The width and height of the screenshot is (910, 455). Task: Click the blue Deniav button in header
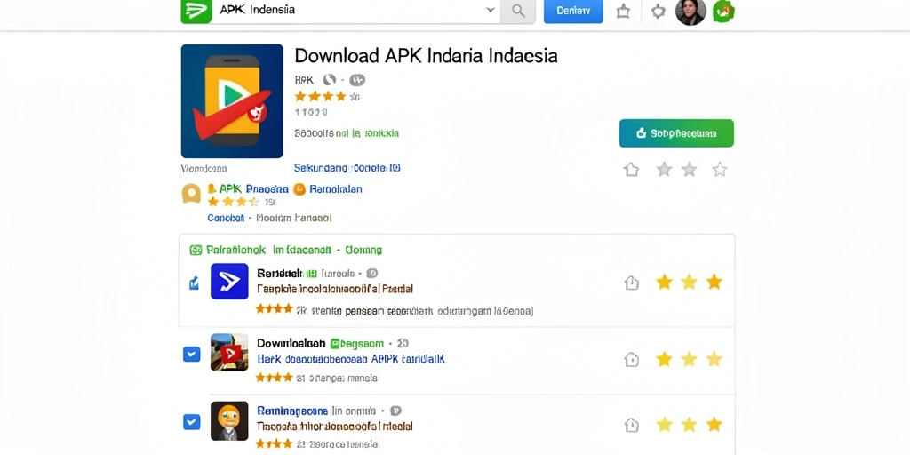(573, 11)
